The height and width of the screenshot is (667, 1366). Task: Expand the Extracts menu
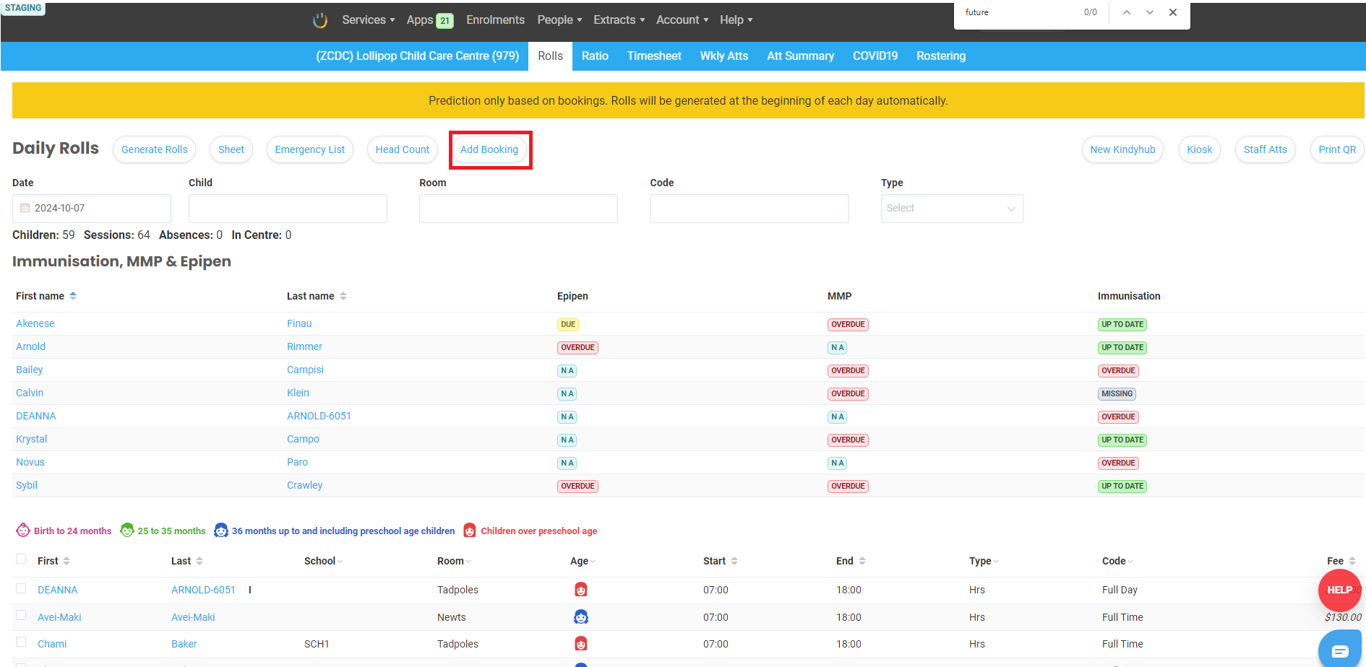click(619, 20)
